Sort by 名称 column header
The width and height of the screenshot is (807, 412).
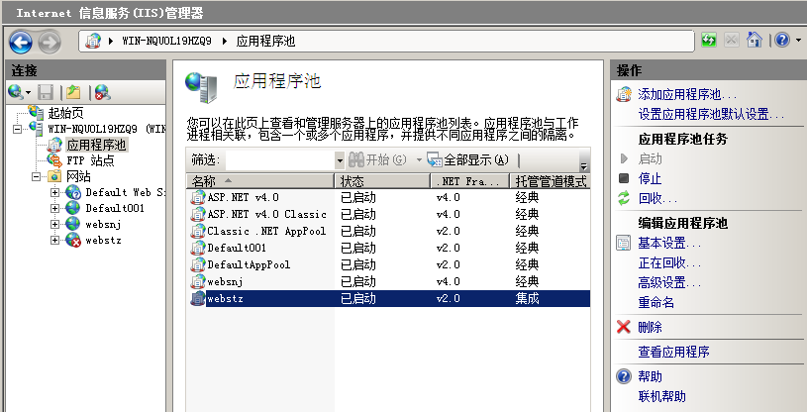[x=260, y=181]
